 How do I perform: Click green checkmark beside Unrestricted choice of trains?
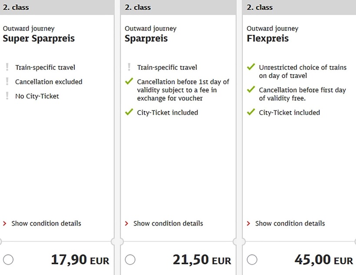(251, 67)
